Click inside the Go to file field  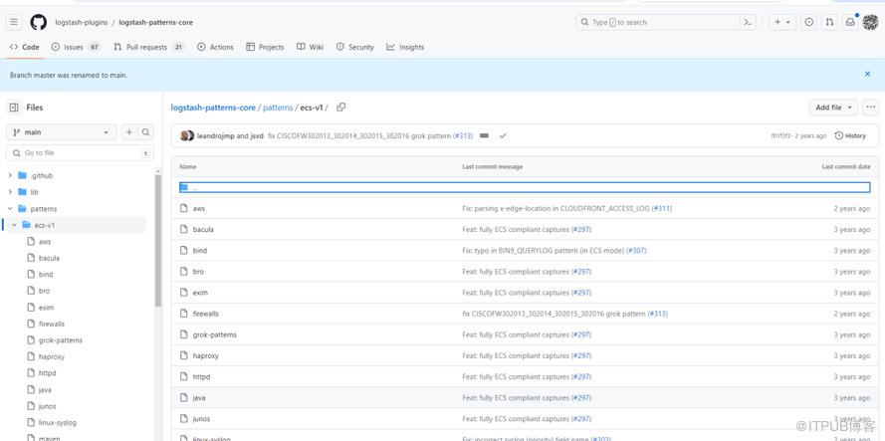80,153
